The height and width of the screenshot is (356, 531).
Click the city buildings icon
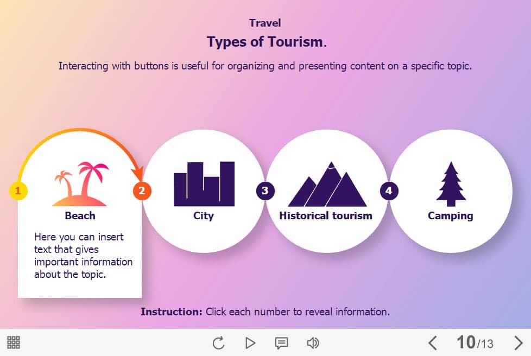[x=204, y=184]
